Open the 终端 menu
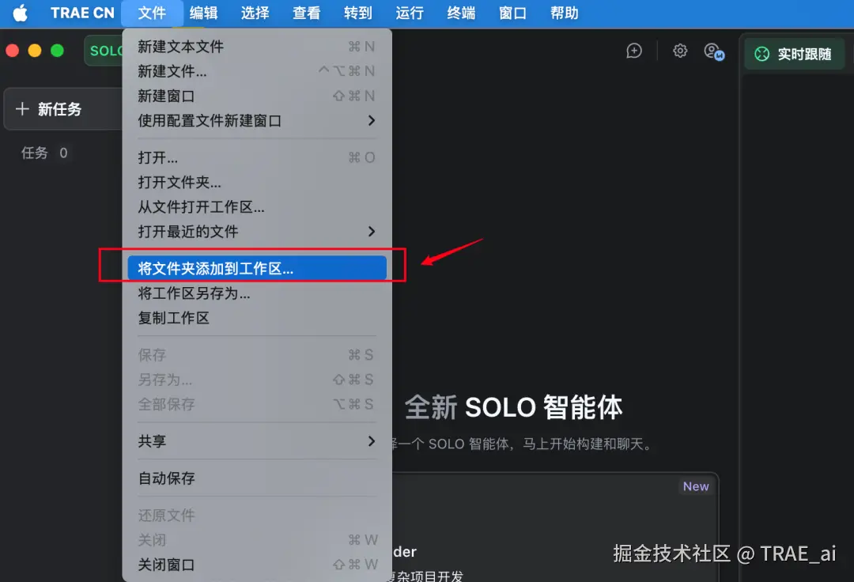This screenshot has height=582, width=854. (461, 13)
